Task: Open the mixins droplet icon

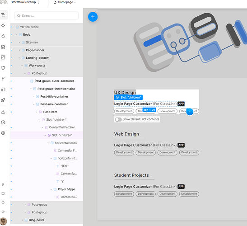Action: (x=3, y=36)
